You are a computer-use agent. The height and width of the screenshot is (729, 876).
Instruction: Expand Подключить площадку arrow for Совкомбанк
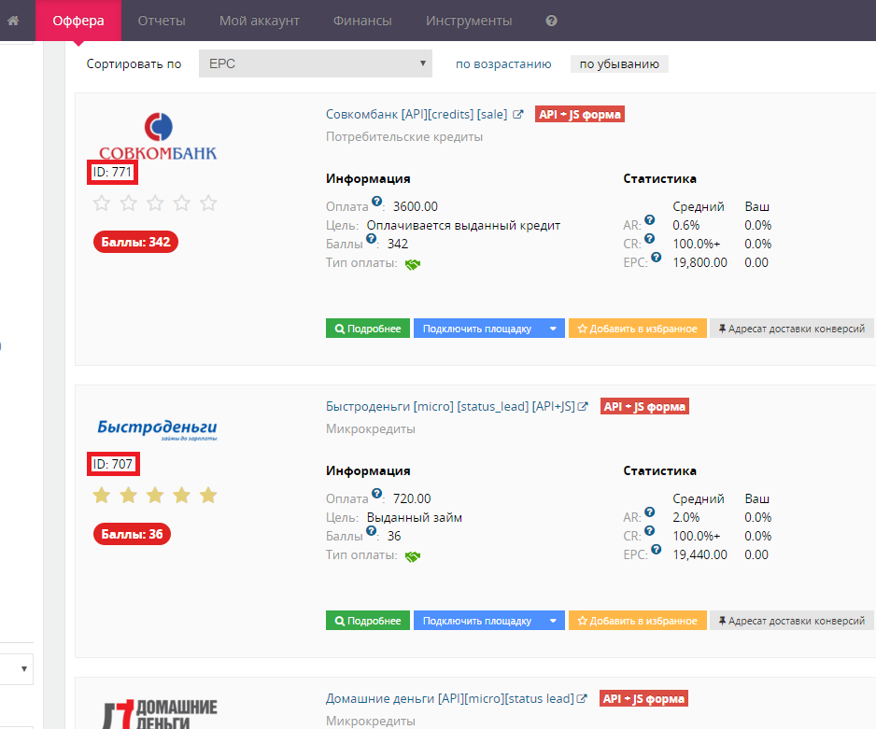[x=553, y=329]
